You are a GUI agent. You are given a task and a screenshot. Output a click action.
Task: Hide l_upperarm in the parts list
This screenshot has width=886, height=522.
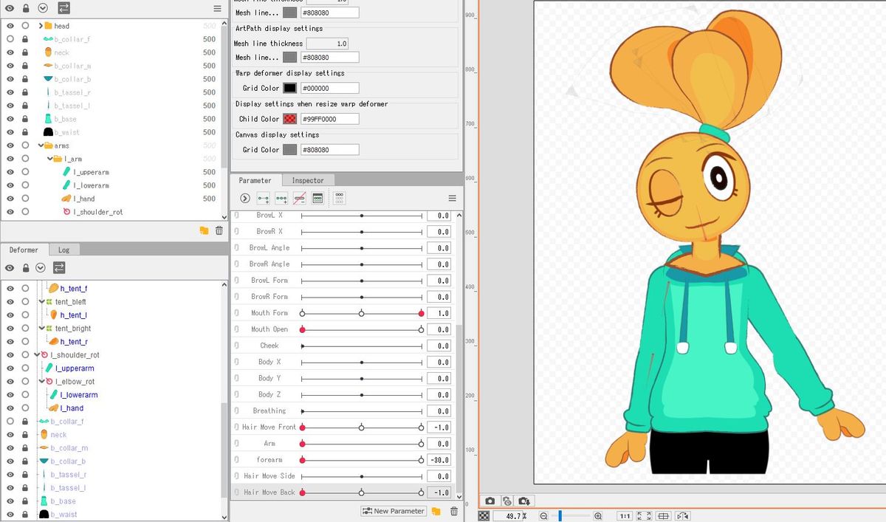(x=10, y=172)
